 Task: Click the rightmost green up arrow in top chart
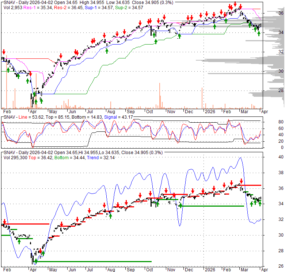(259, 33)
